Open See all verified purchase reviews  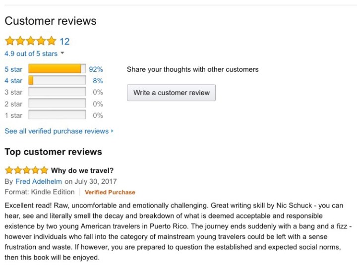click(57, 131)
